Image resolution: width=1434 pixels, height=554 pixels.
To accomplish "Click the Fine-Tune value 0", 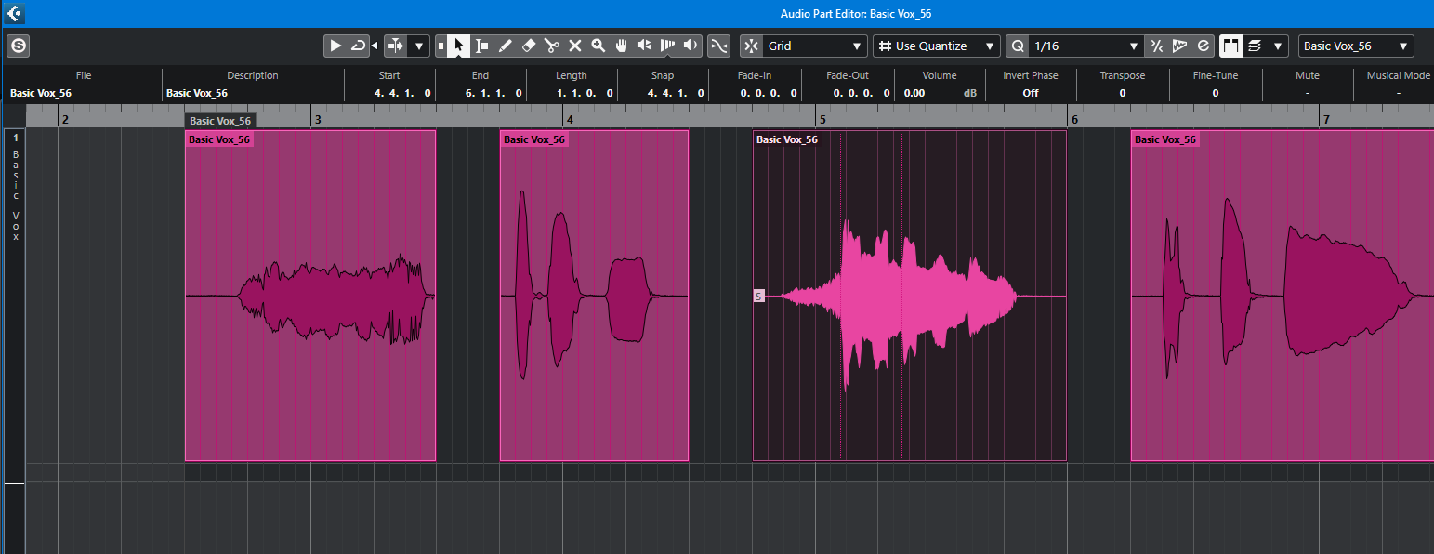I will 1216,93.
